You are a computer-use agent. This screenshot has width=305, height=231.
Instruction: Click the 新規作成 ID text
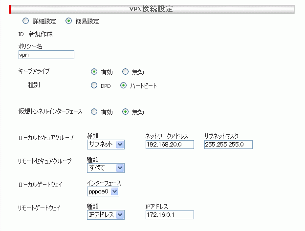pos(41,34)
